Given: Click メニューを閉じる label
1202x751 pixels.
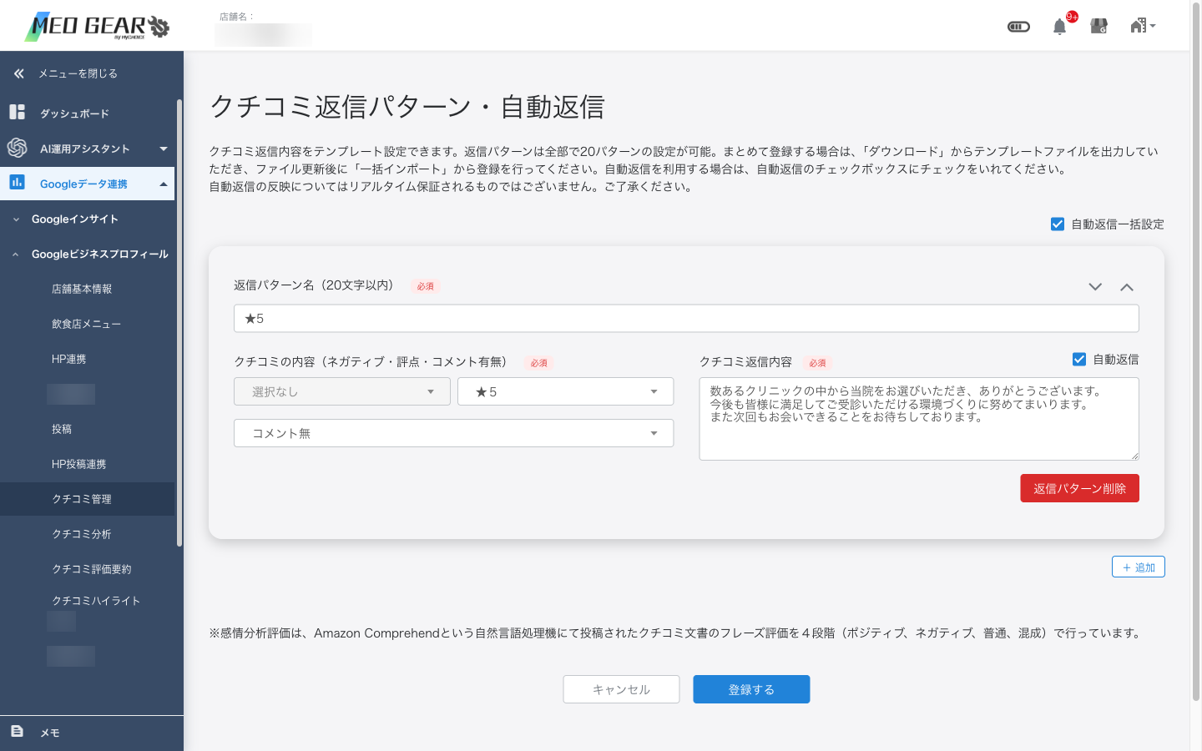Looking at the screenshot, I should [78, 73].
